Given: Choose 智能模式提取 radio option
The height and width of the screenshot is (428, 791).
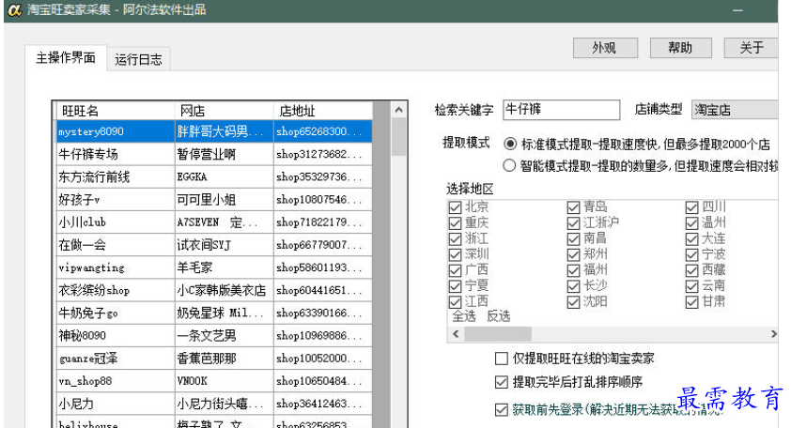Looking at the screenshot, I should (509, 165).
